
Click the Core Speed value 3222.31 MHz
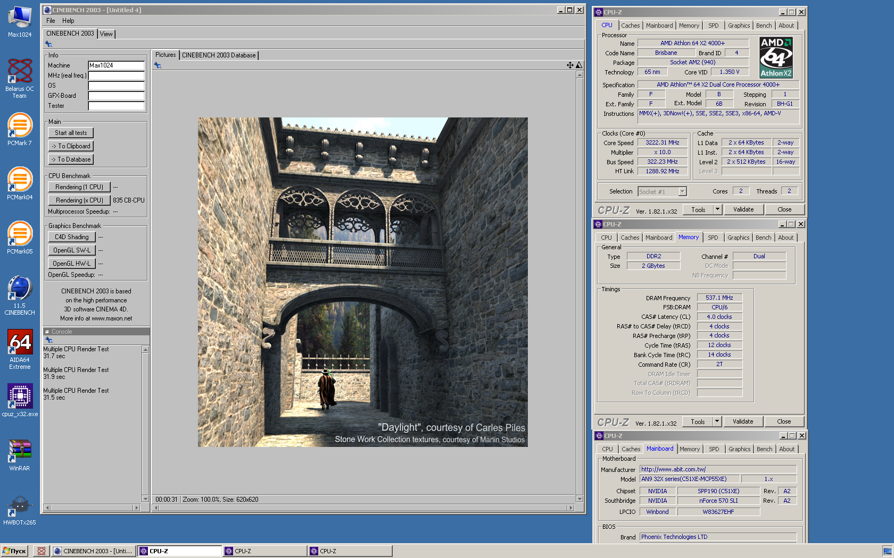(663, 142)
